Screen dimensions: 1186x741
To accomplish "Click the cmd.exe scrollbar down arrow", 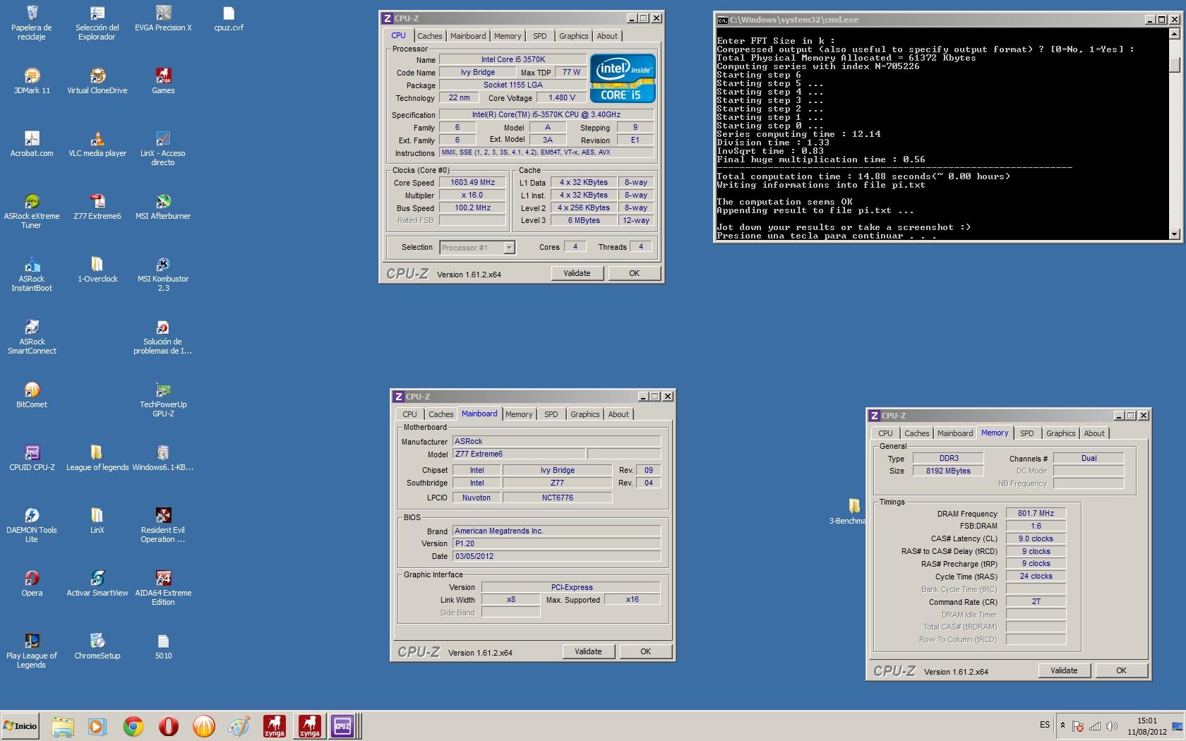I will tap(1175, 234).
